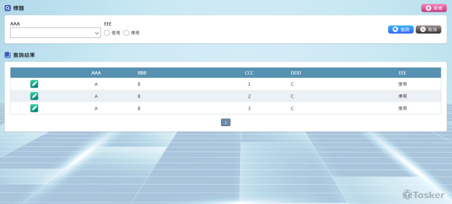
Task: Click the edit pencil icon in the CCC 2 row
Action: (x=34, y=96)
